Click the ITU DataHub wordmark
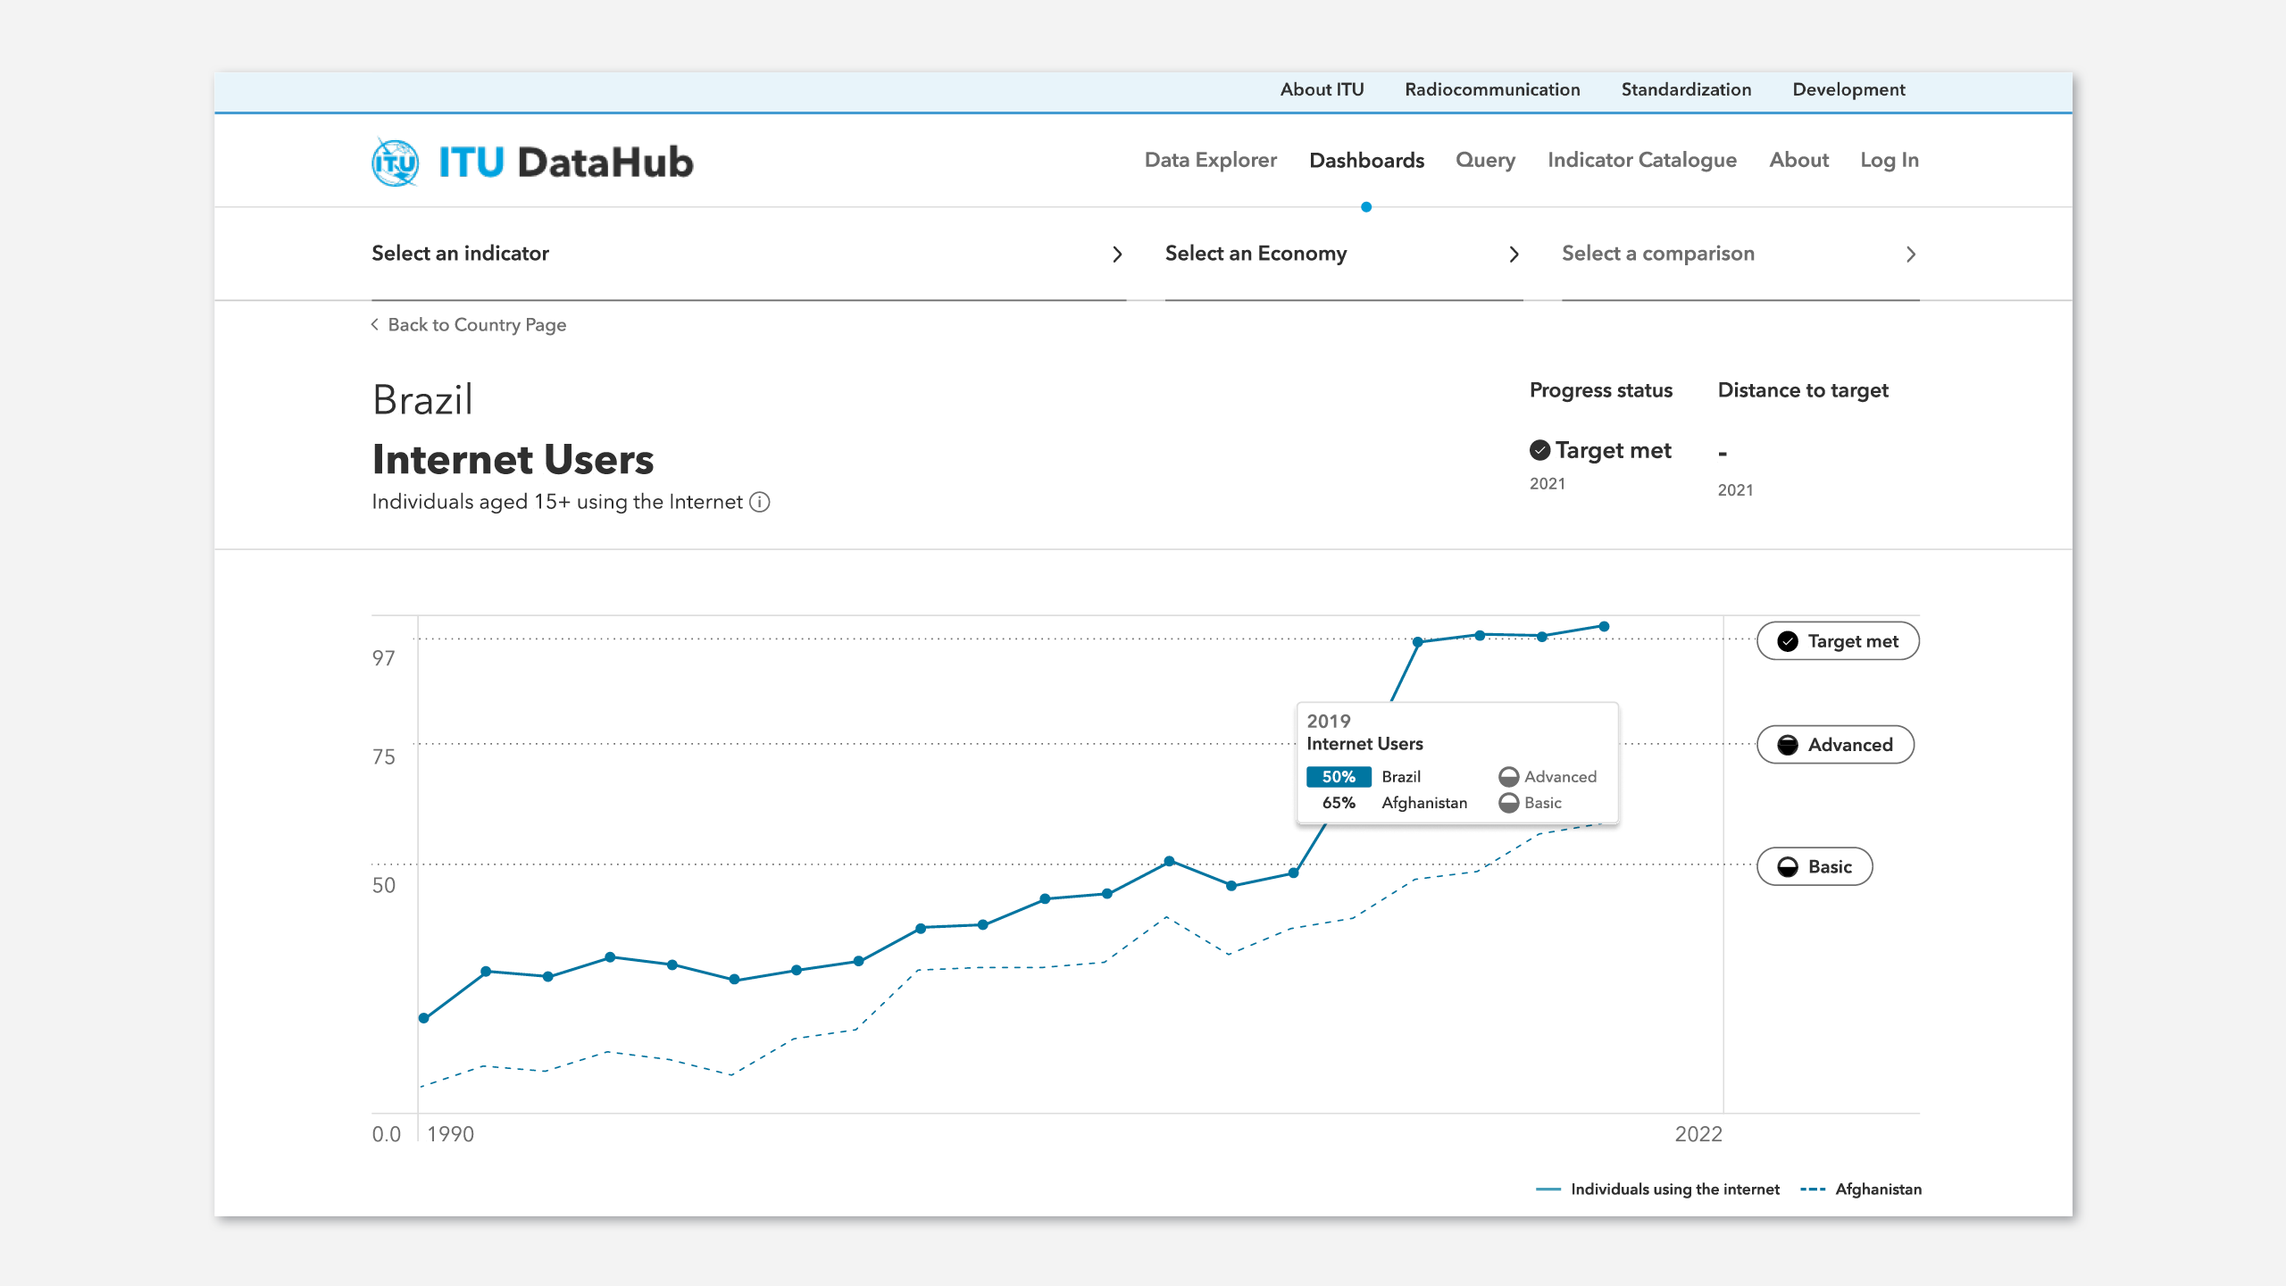 (565, 163)
